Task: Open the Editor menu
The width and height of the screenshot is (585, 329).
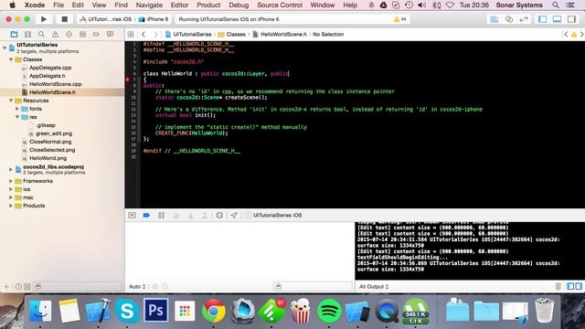Action: point(179,5)
